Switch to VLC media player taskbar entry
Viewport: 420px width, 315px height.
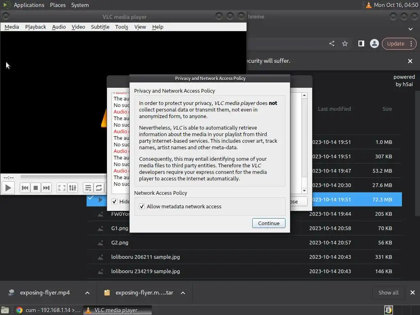(x=117, y=310)
